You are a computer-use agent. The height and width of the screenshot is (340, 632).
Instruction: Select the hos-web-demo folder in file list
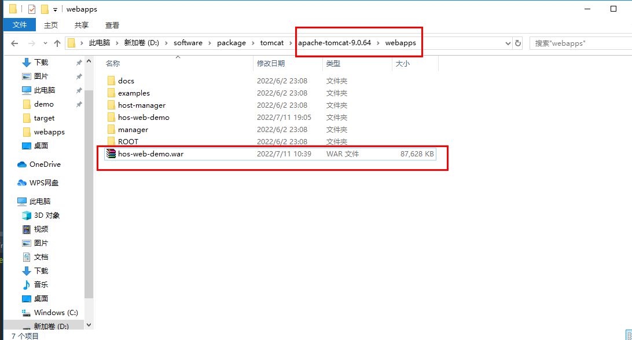(144, 117)
